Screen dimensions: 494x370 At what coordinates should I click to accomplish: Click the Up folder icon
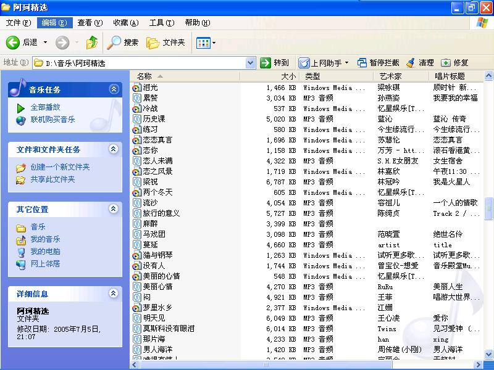(92, 43)
